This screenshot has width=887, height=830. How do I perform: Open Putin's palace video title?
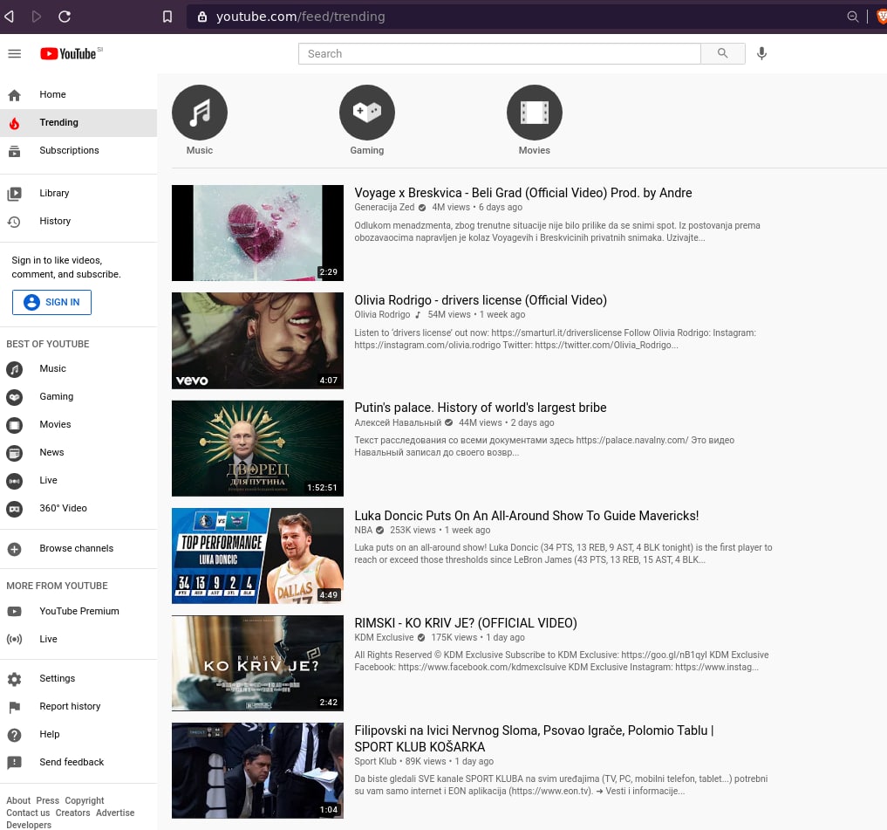click(481, 408)
